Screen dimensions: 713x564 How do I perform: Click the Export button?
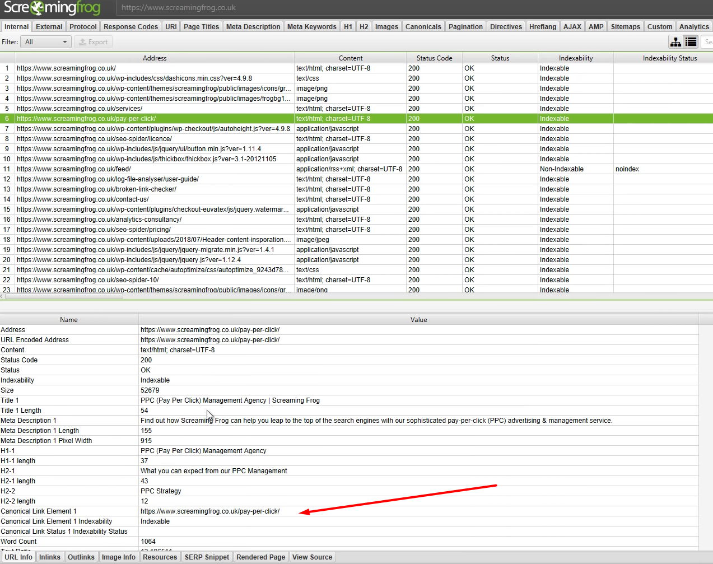click(93, 42)
